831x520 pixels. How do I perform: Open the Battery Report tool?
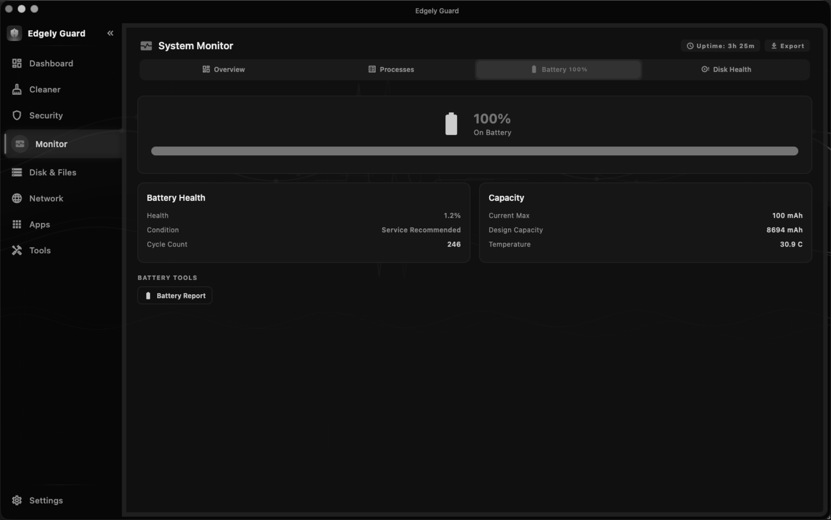pyautogui.click(x=175, y=296)
